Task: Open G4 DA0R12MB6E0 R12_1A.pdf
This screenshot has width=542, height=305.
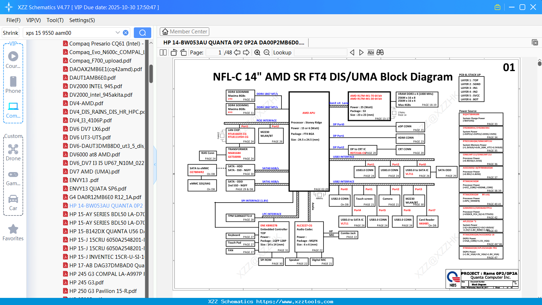Action: tap(102, 197)
